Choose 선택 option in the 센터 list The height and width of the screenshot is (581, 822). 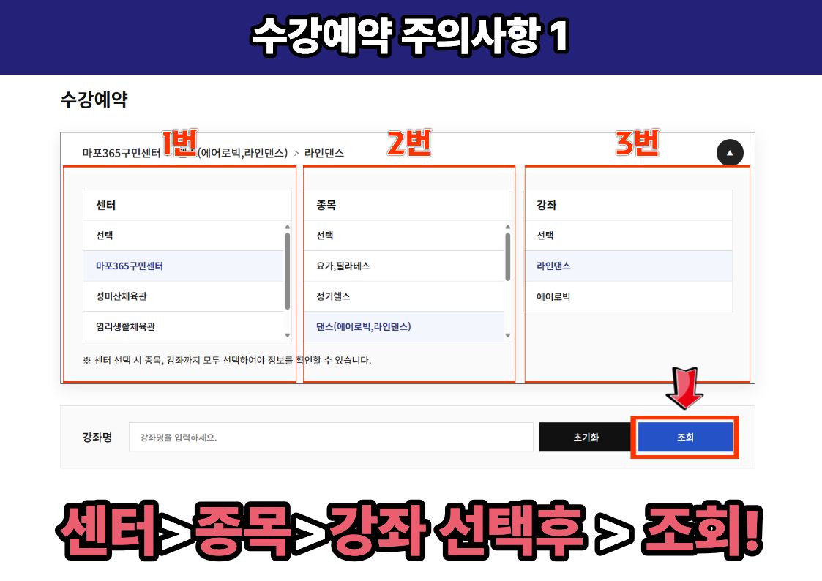click(x=183, y=236)
